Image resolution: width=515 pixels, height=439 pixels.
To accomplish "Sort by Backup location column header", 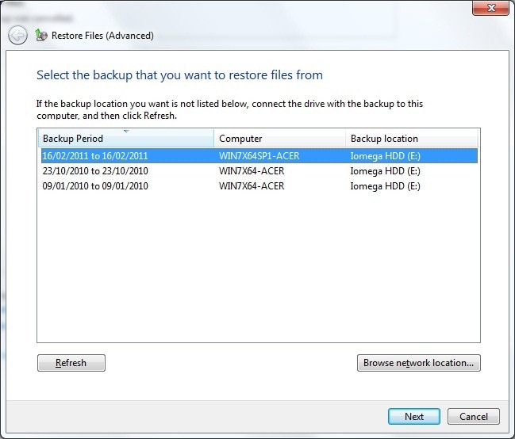I will 412,139.
